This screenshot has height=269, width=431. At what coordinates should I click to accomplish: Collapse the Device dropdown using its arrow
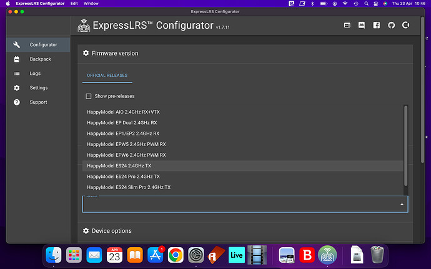click(402, 204)
